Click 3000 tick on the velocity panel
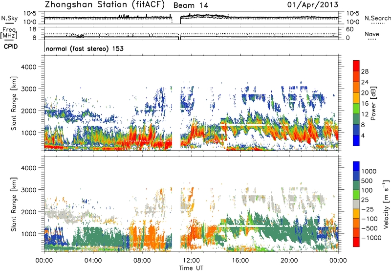Viewport: 391px width, 271px height. (x=28, y=190)
